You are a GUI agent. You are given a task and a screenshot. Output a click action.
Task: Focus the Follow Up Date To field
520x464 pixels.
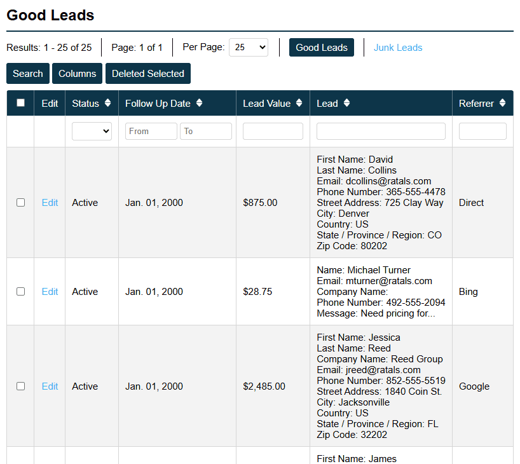(x=205, y=131)
